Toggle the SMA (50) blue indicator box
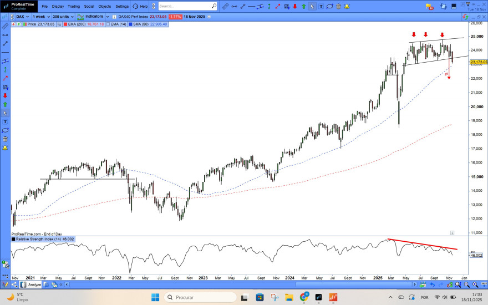 130,24
